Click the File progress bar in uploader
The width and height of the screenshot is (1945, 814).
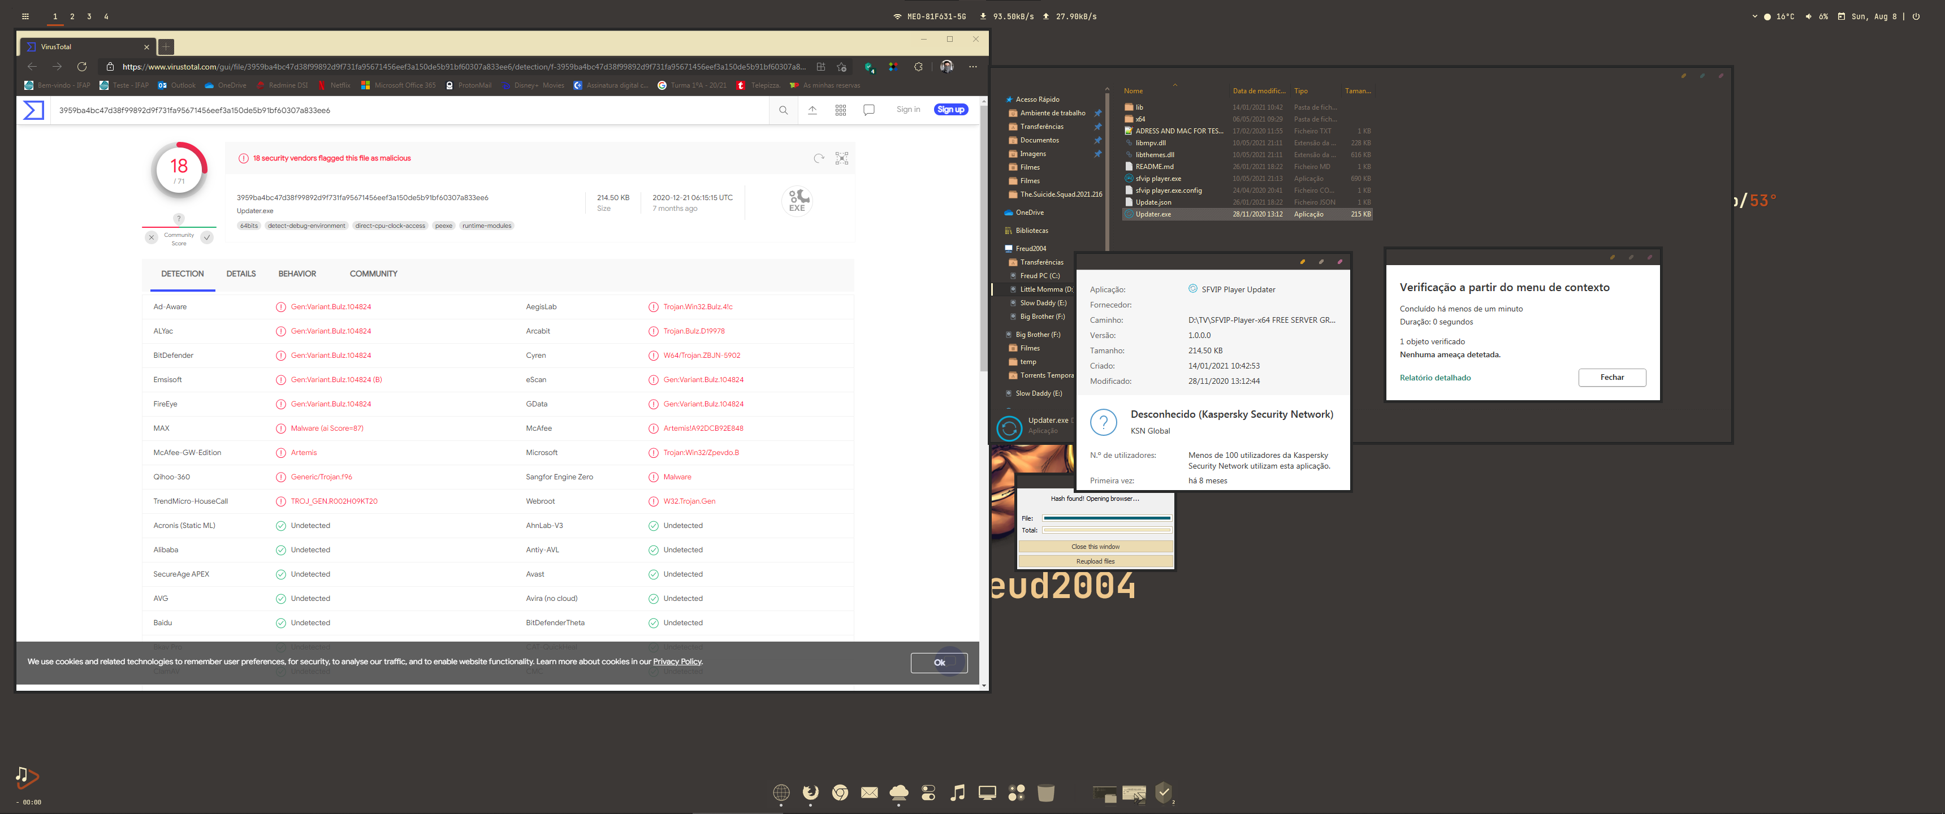tap(1106, 518)
